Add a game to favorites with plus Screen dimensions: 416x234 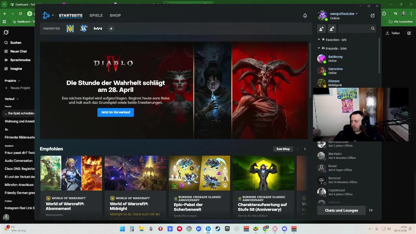tap(111, 29)
